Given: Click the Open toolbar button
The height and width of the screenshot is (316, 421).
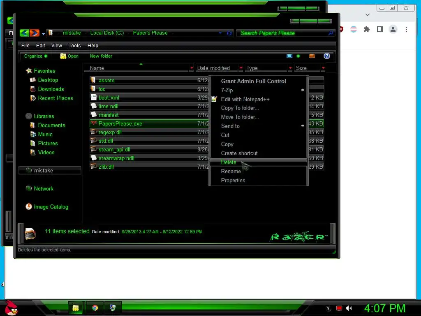Looking at the screenshot, I should point(69,56).
